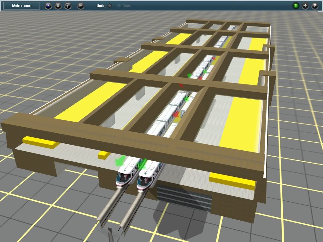The image size is (323, 242).
Task: Click the grid window icon in toolbar
Action: (81, 6)
